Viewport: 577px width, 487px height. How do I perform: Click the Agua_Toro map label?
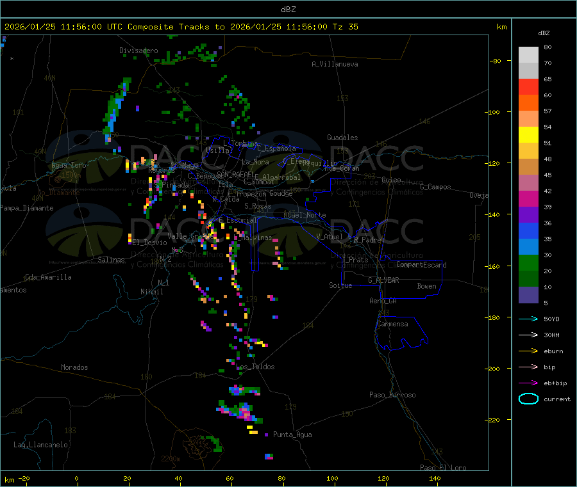(69, 165)
